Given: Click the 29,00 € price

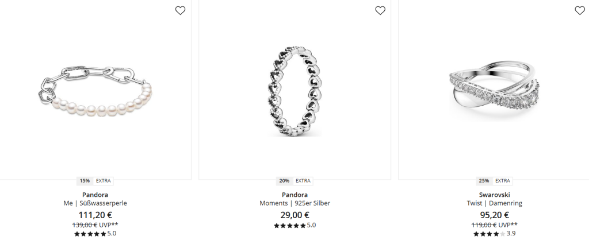Looking at the screenshot, I should pos(295,215).
